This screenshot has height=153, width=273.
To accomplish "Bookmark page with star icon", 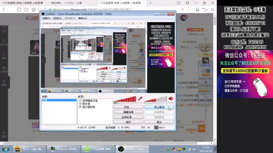I will 33,10.
